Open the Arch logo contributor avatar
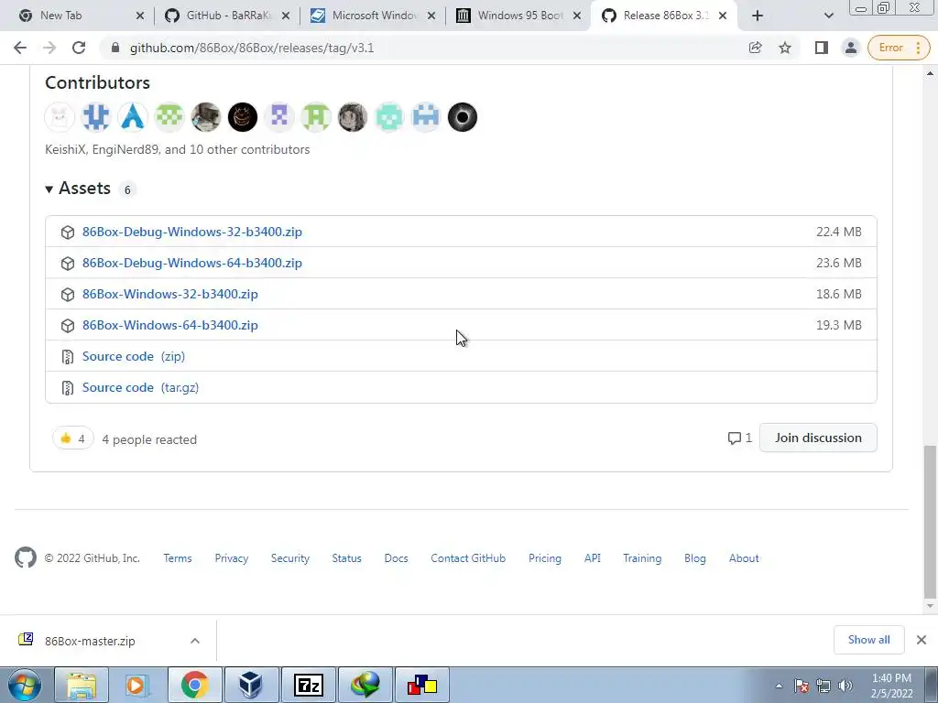The height and width of the screenshot is (703, 938). 133,116
